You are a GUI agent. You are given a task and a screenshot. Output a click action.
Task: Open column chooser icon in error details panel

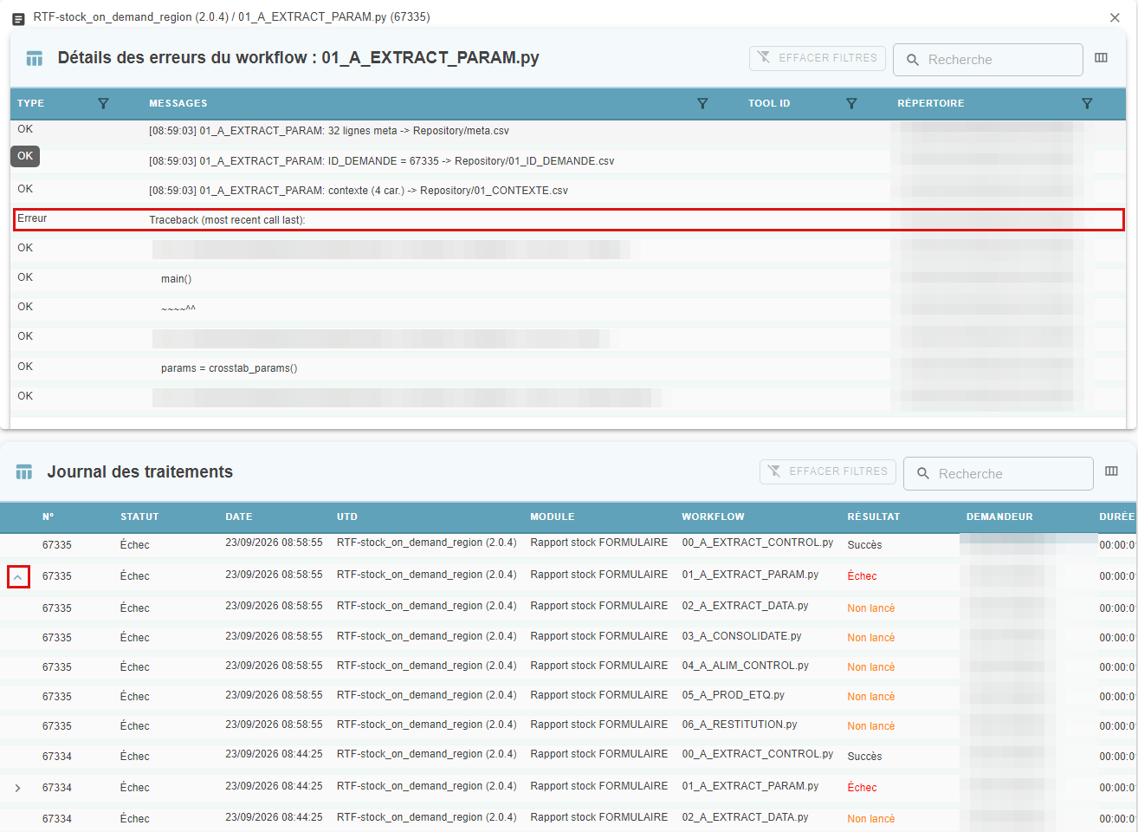1102,58
